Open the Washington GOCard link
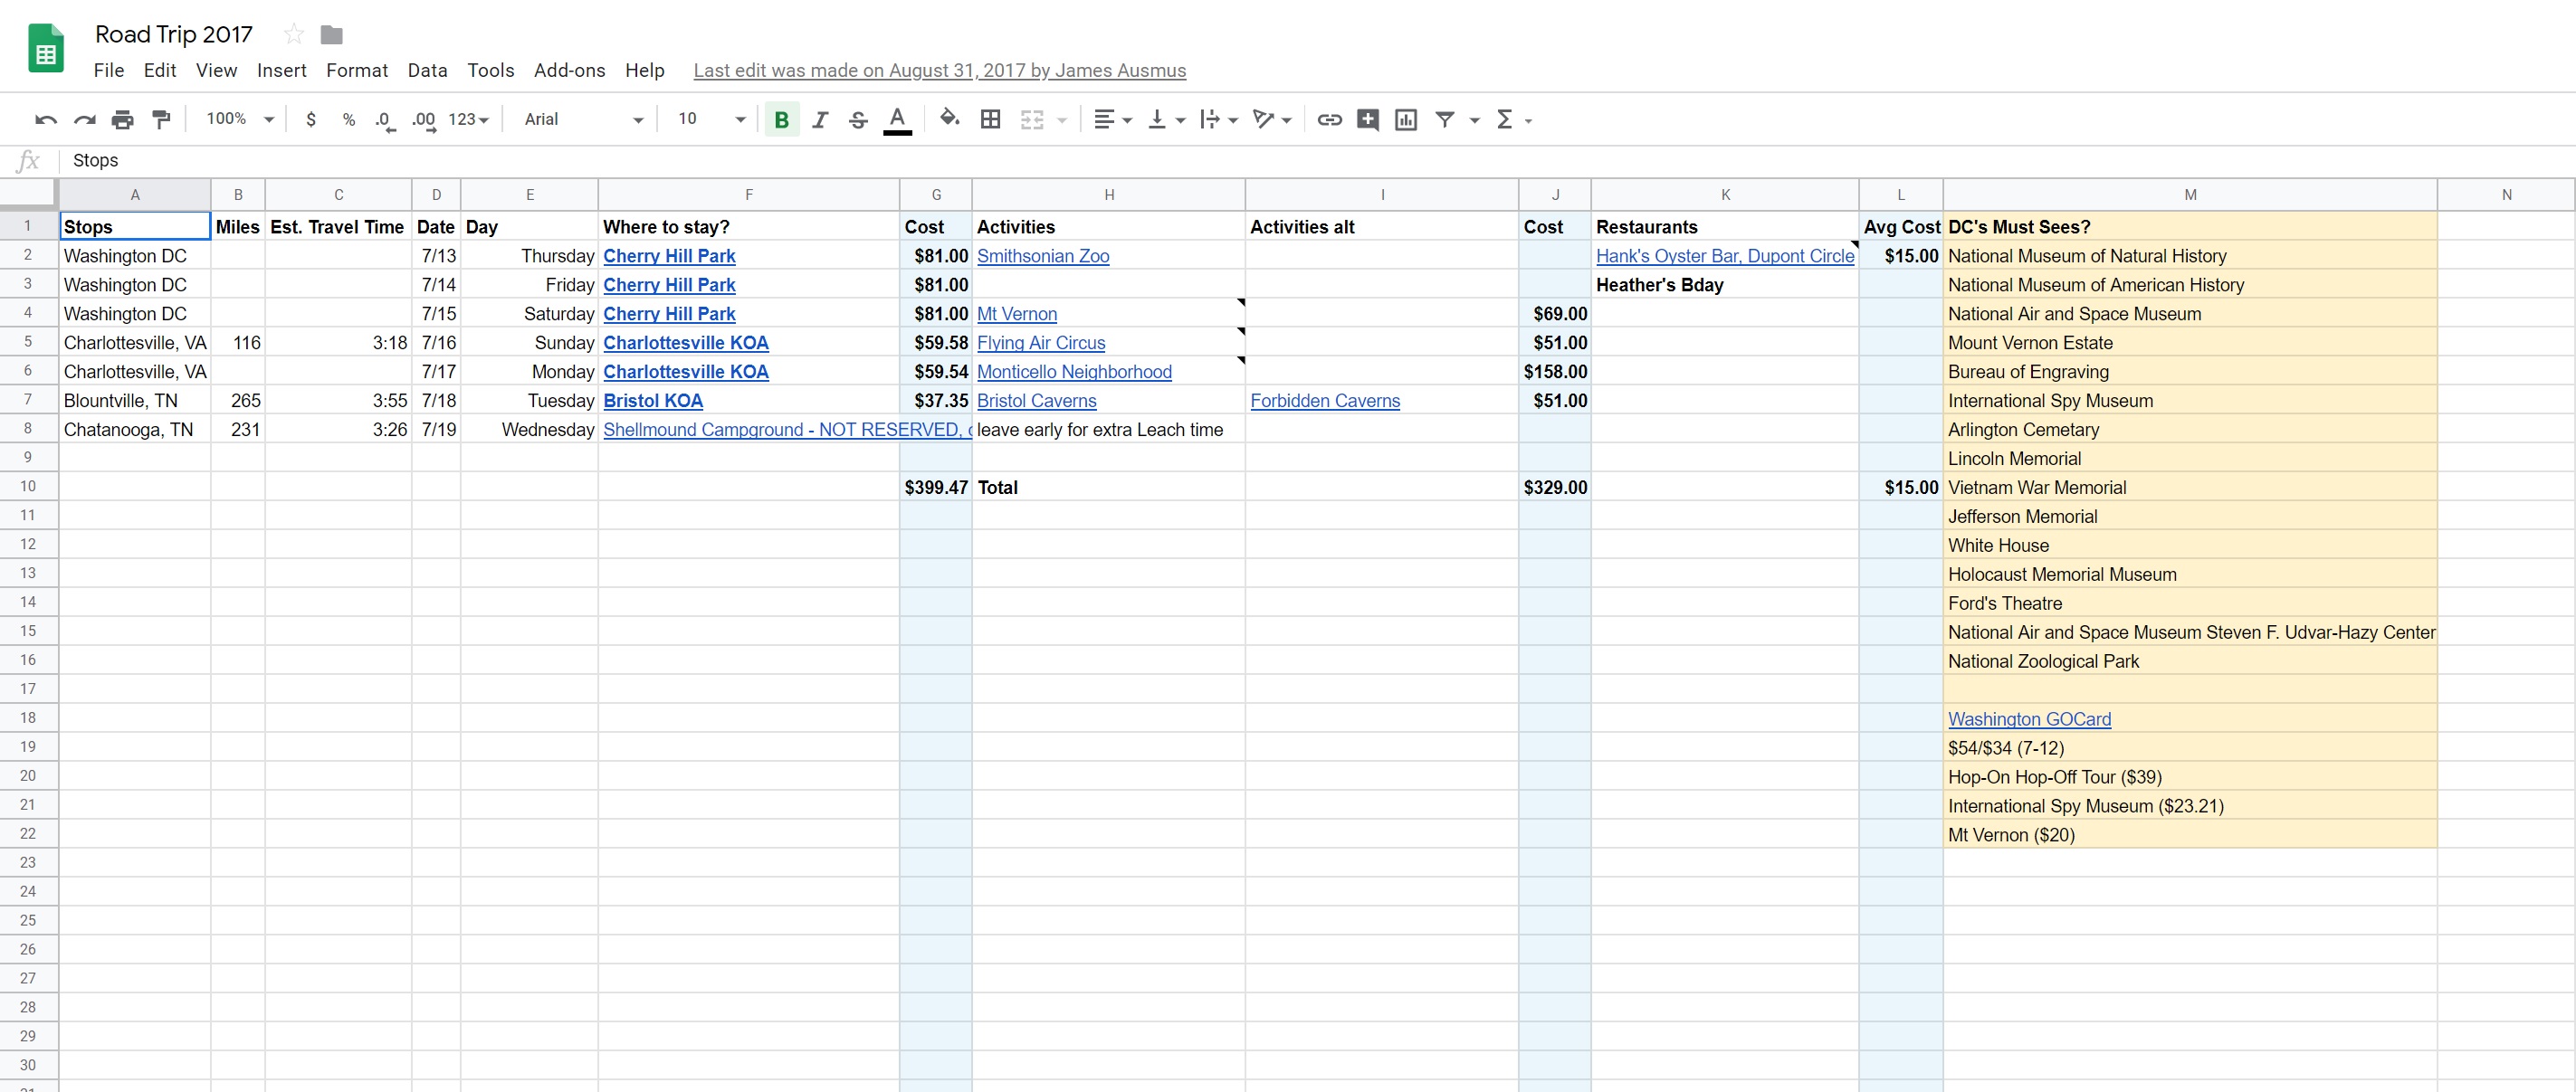 2029,719
